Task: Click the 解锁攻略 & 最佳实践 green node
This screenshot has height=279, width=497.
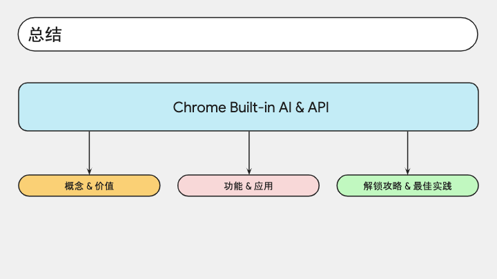Action: 408,186
